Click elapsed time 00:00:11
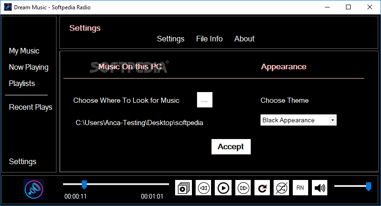The width and height of the screenshot is (381, 206). [75, 196]
